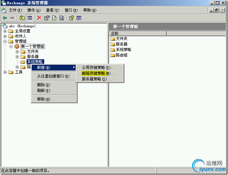Click the abc (Exchange) root icon
The image size is (228, 175).
point(5,26)
